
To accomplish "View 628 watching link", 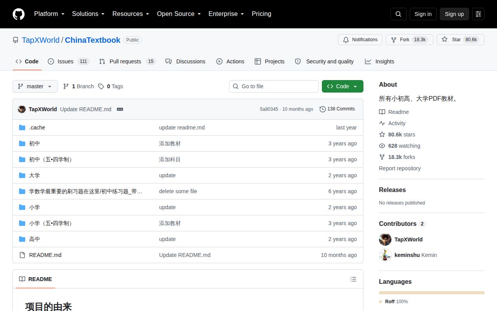I will pyautogui.click(x=400, y=146).
